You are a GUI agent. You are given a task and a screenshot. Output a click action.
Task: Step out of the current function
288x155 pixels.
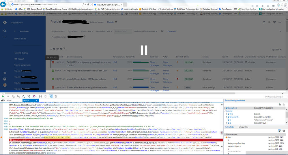[23, 96]
